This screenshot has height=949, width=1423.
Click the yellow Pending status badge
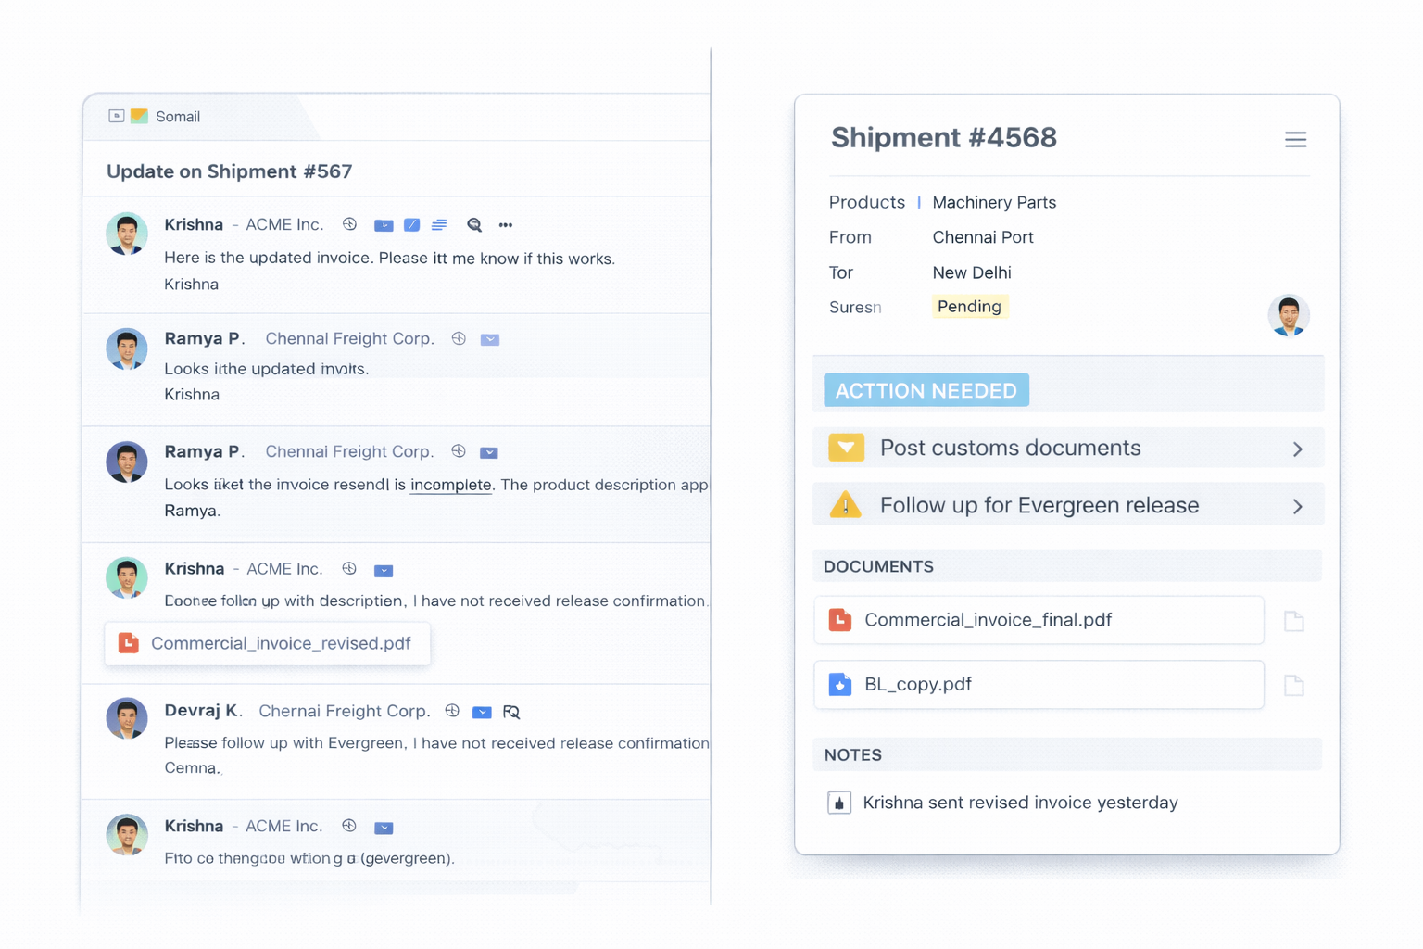point(969,306)
